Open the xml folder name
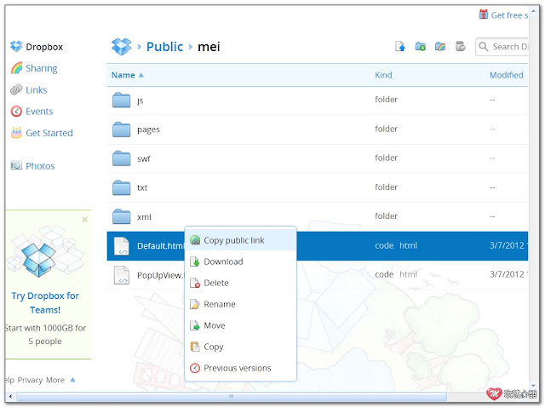Image resolution: width=545 pixels, height=408 pixels. click(x=144, y=217)
